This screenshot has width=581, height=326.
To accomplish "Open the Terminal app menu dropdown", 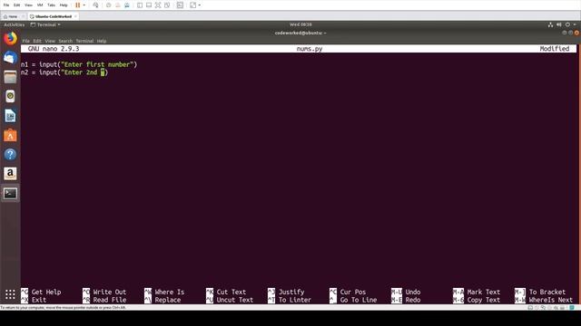I will [x=45, y=24].
